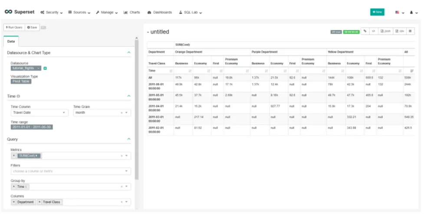Image resolution: width=425 pixels, height=214 pixels.
Task: Open the Time Grain dropdown arrow
Action: tap(127, 113)
